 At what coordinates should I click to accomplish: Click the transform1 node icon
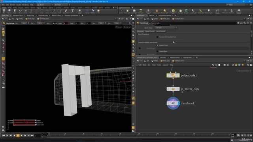click(173, 103)
